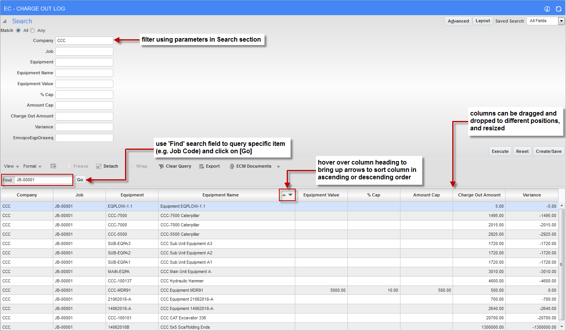
Task: Open the Saved Search dropdown
Action: tap(561, 21)
